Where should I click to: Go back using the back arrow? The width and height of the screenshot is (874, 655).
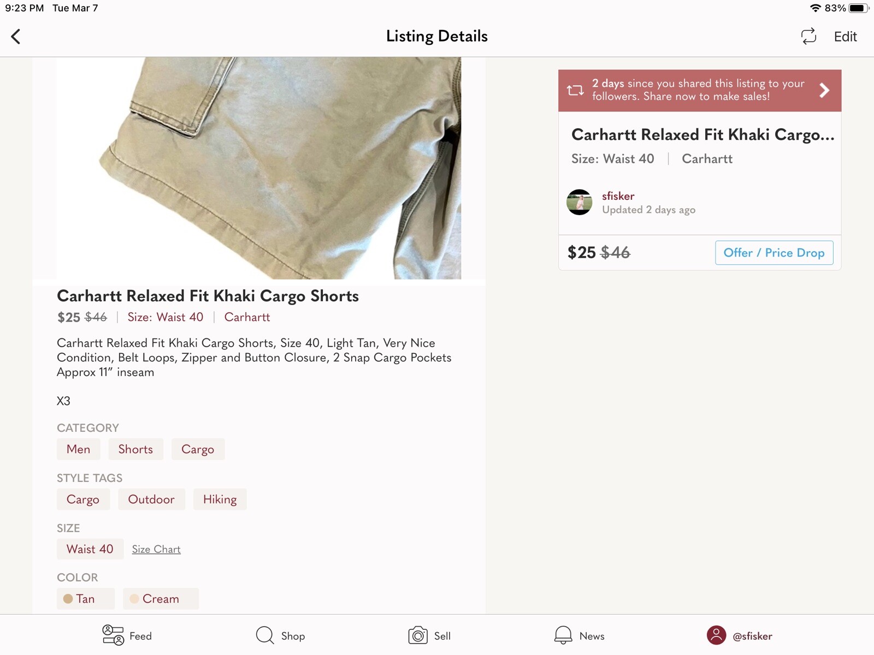(x=16, y=37)
